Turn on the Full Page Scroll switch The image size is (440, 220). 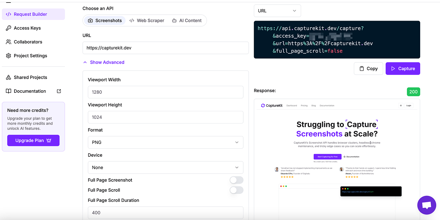[x=236, y=190]
